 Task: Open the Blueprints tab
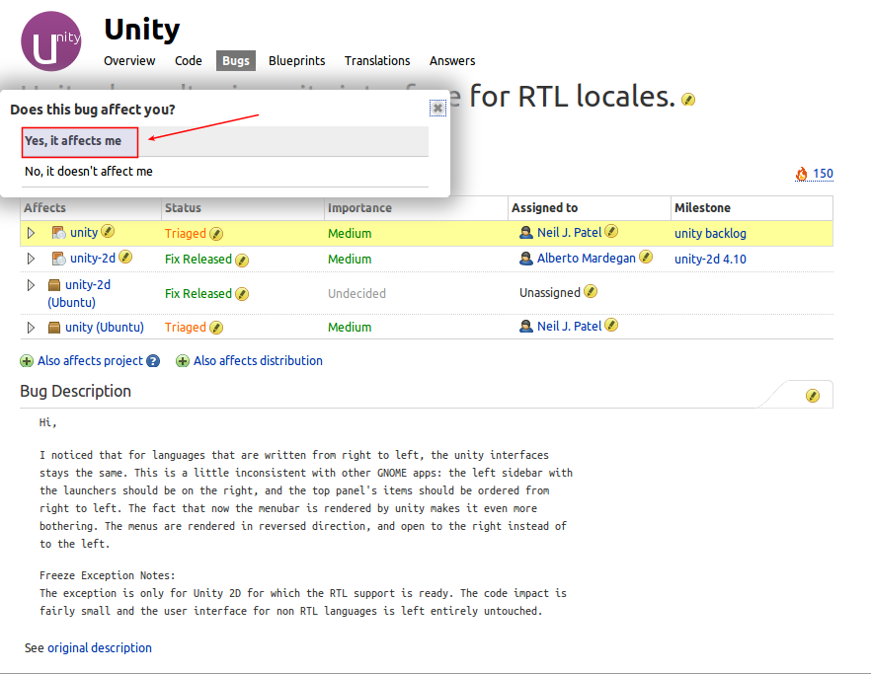296,61
